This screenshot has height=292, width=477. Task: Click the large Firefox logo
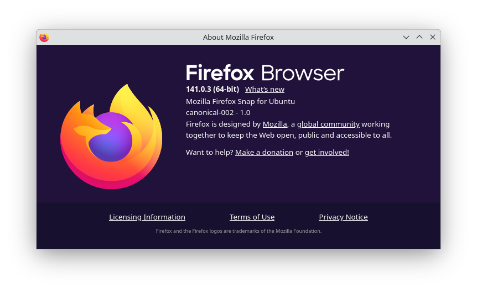click(x=111, y=137)
